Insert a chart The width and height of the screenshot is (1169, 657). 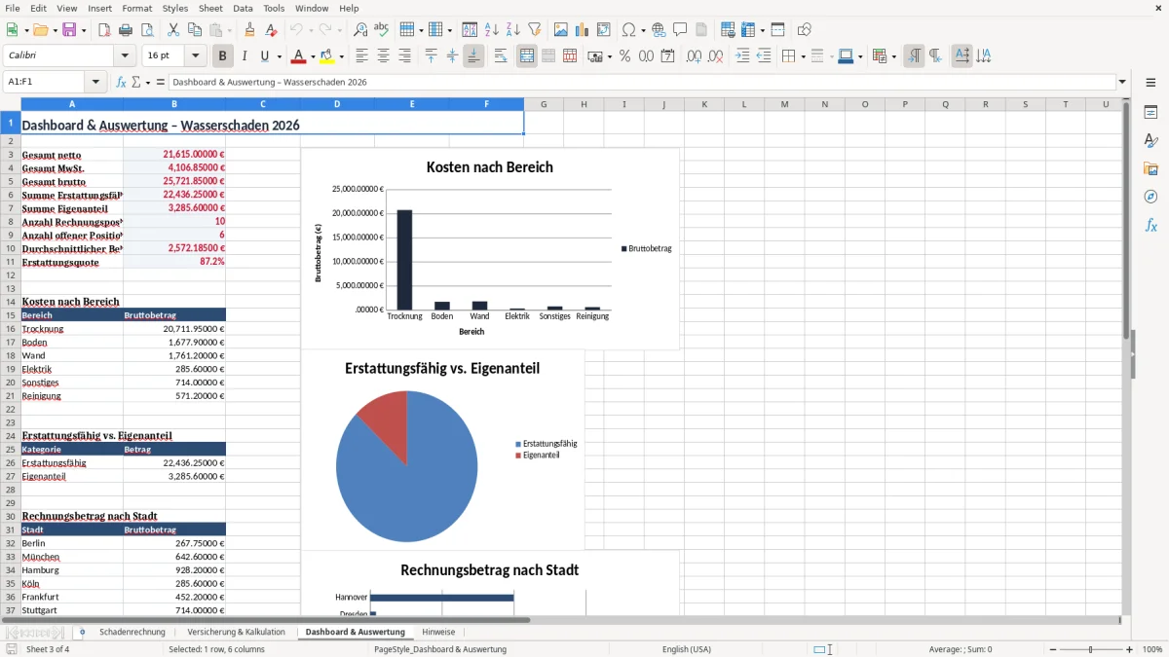[x=583, y=30]
